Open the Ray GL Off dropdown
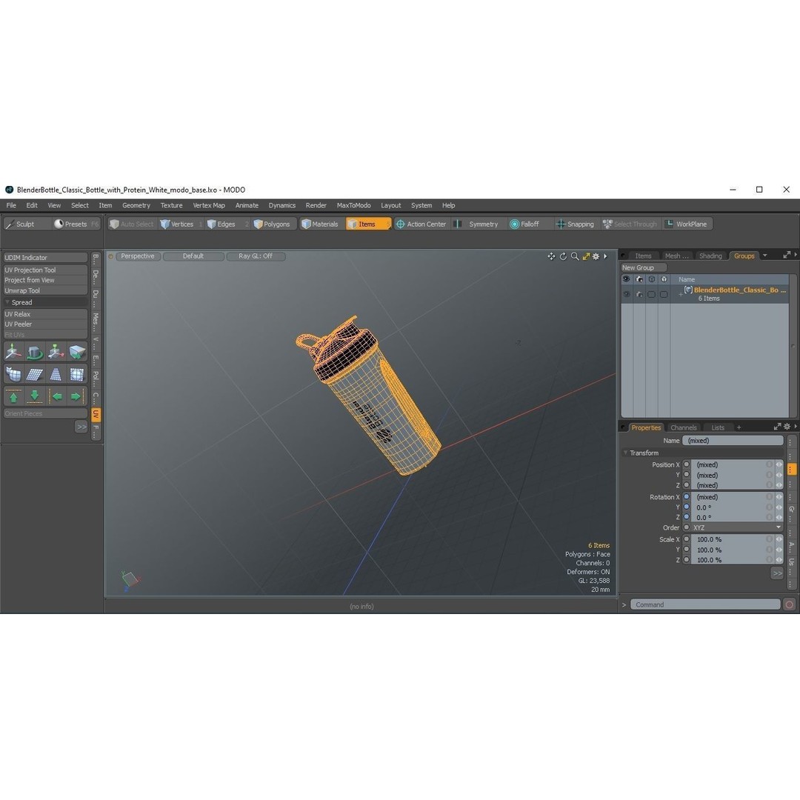 256,256
